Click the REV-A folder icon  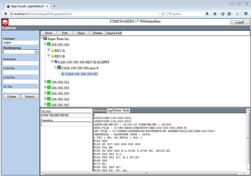click(52, 50)
